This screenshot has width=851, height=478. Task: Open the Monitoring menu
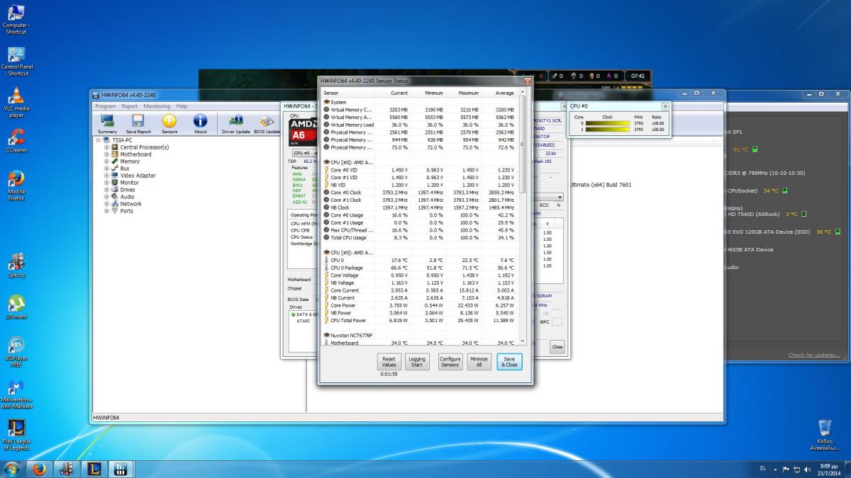coord(157,106)
